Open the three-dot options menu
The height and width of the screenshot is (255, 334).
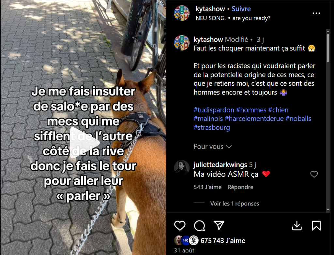(x=316, y=13)
